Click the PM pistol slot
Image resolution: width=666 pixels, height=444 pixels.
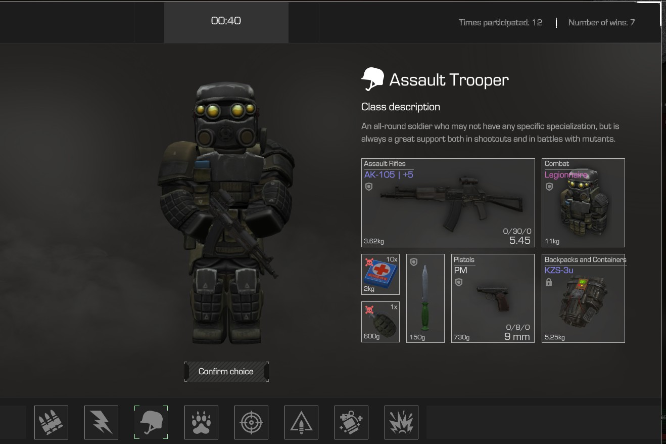tap(493, 298)
